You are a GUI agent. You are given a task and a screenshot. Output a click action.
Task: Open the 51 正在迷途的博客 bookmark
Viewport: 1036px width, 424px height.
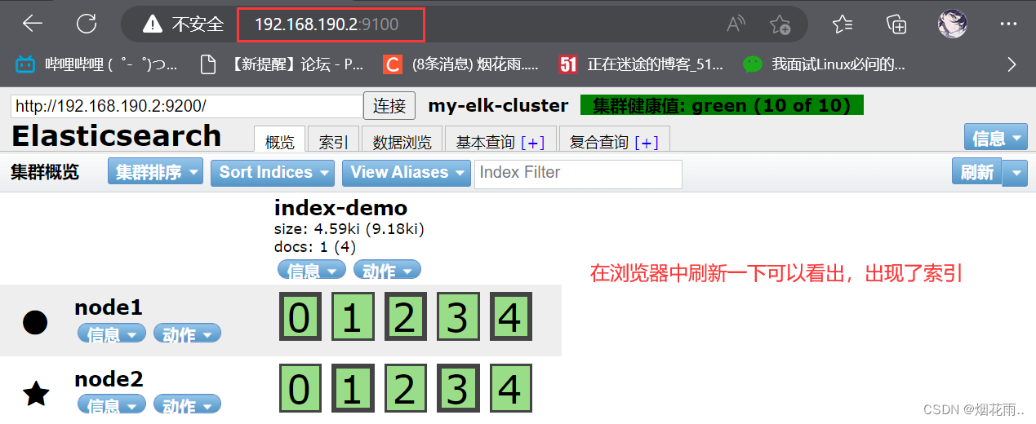(641, 64)
